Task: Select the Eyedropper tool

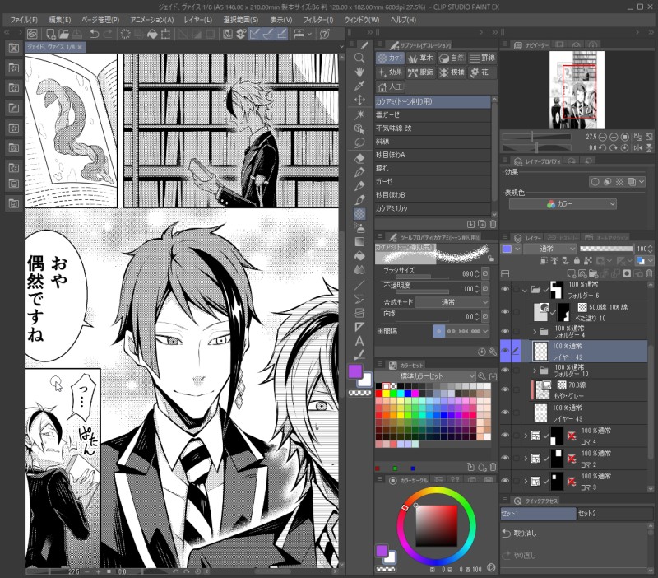Action: pyautogui.click(x=359, y=86)
